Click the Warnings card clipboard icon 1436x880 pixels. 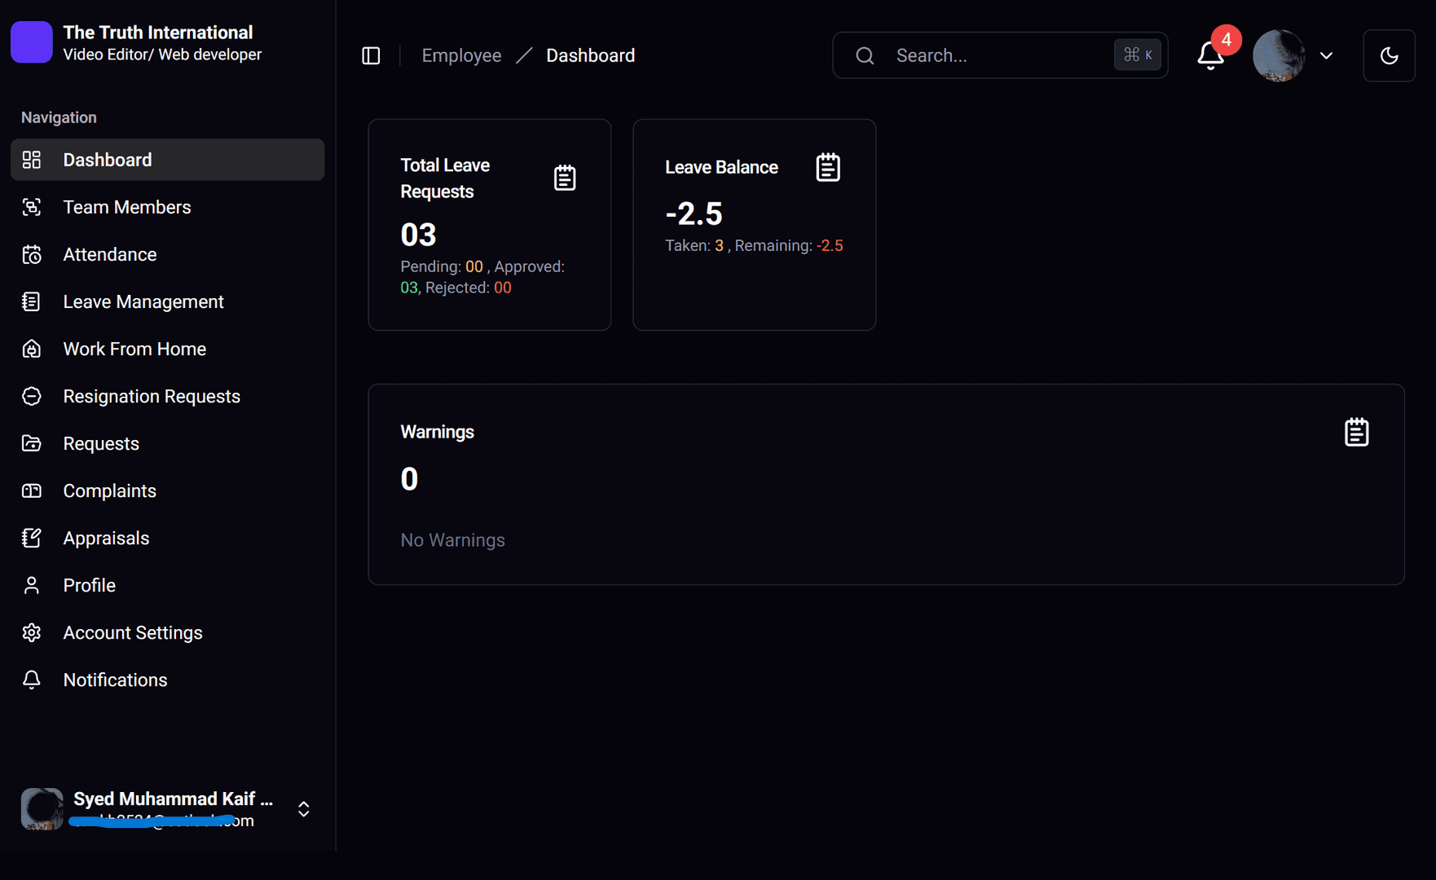1356,432
